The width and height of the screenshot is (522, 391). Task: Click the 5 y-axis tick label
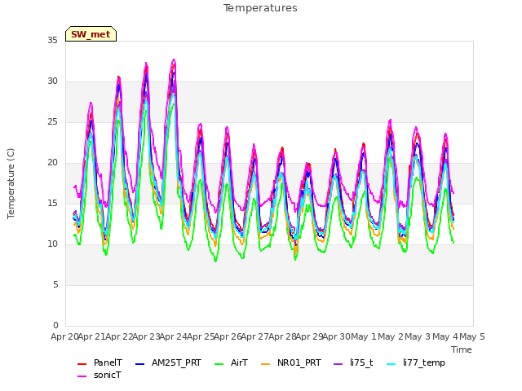55,284
